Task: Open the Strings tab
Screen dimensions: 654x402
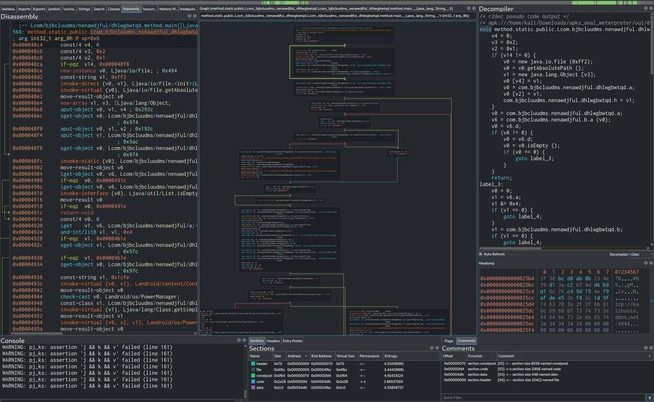Action: 84,9
